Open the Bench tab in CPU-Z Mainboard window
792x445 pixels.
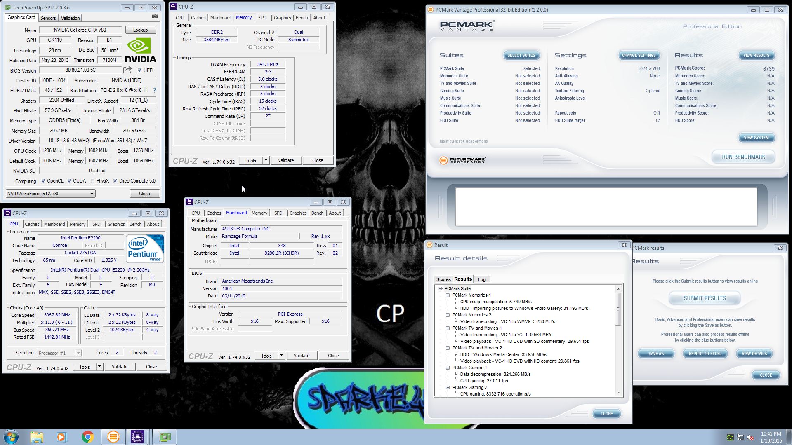317,213
